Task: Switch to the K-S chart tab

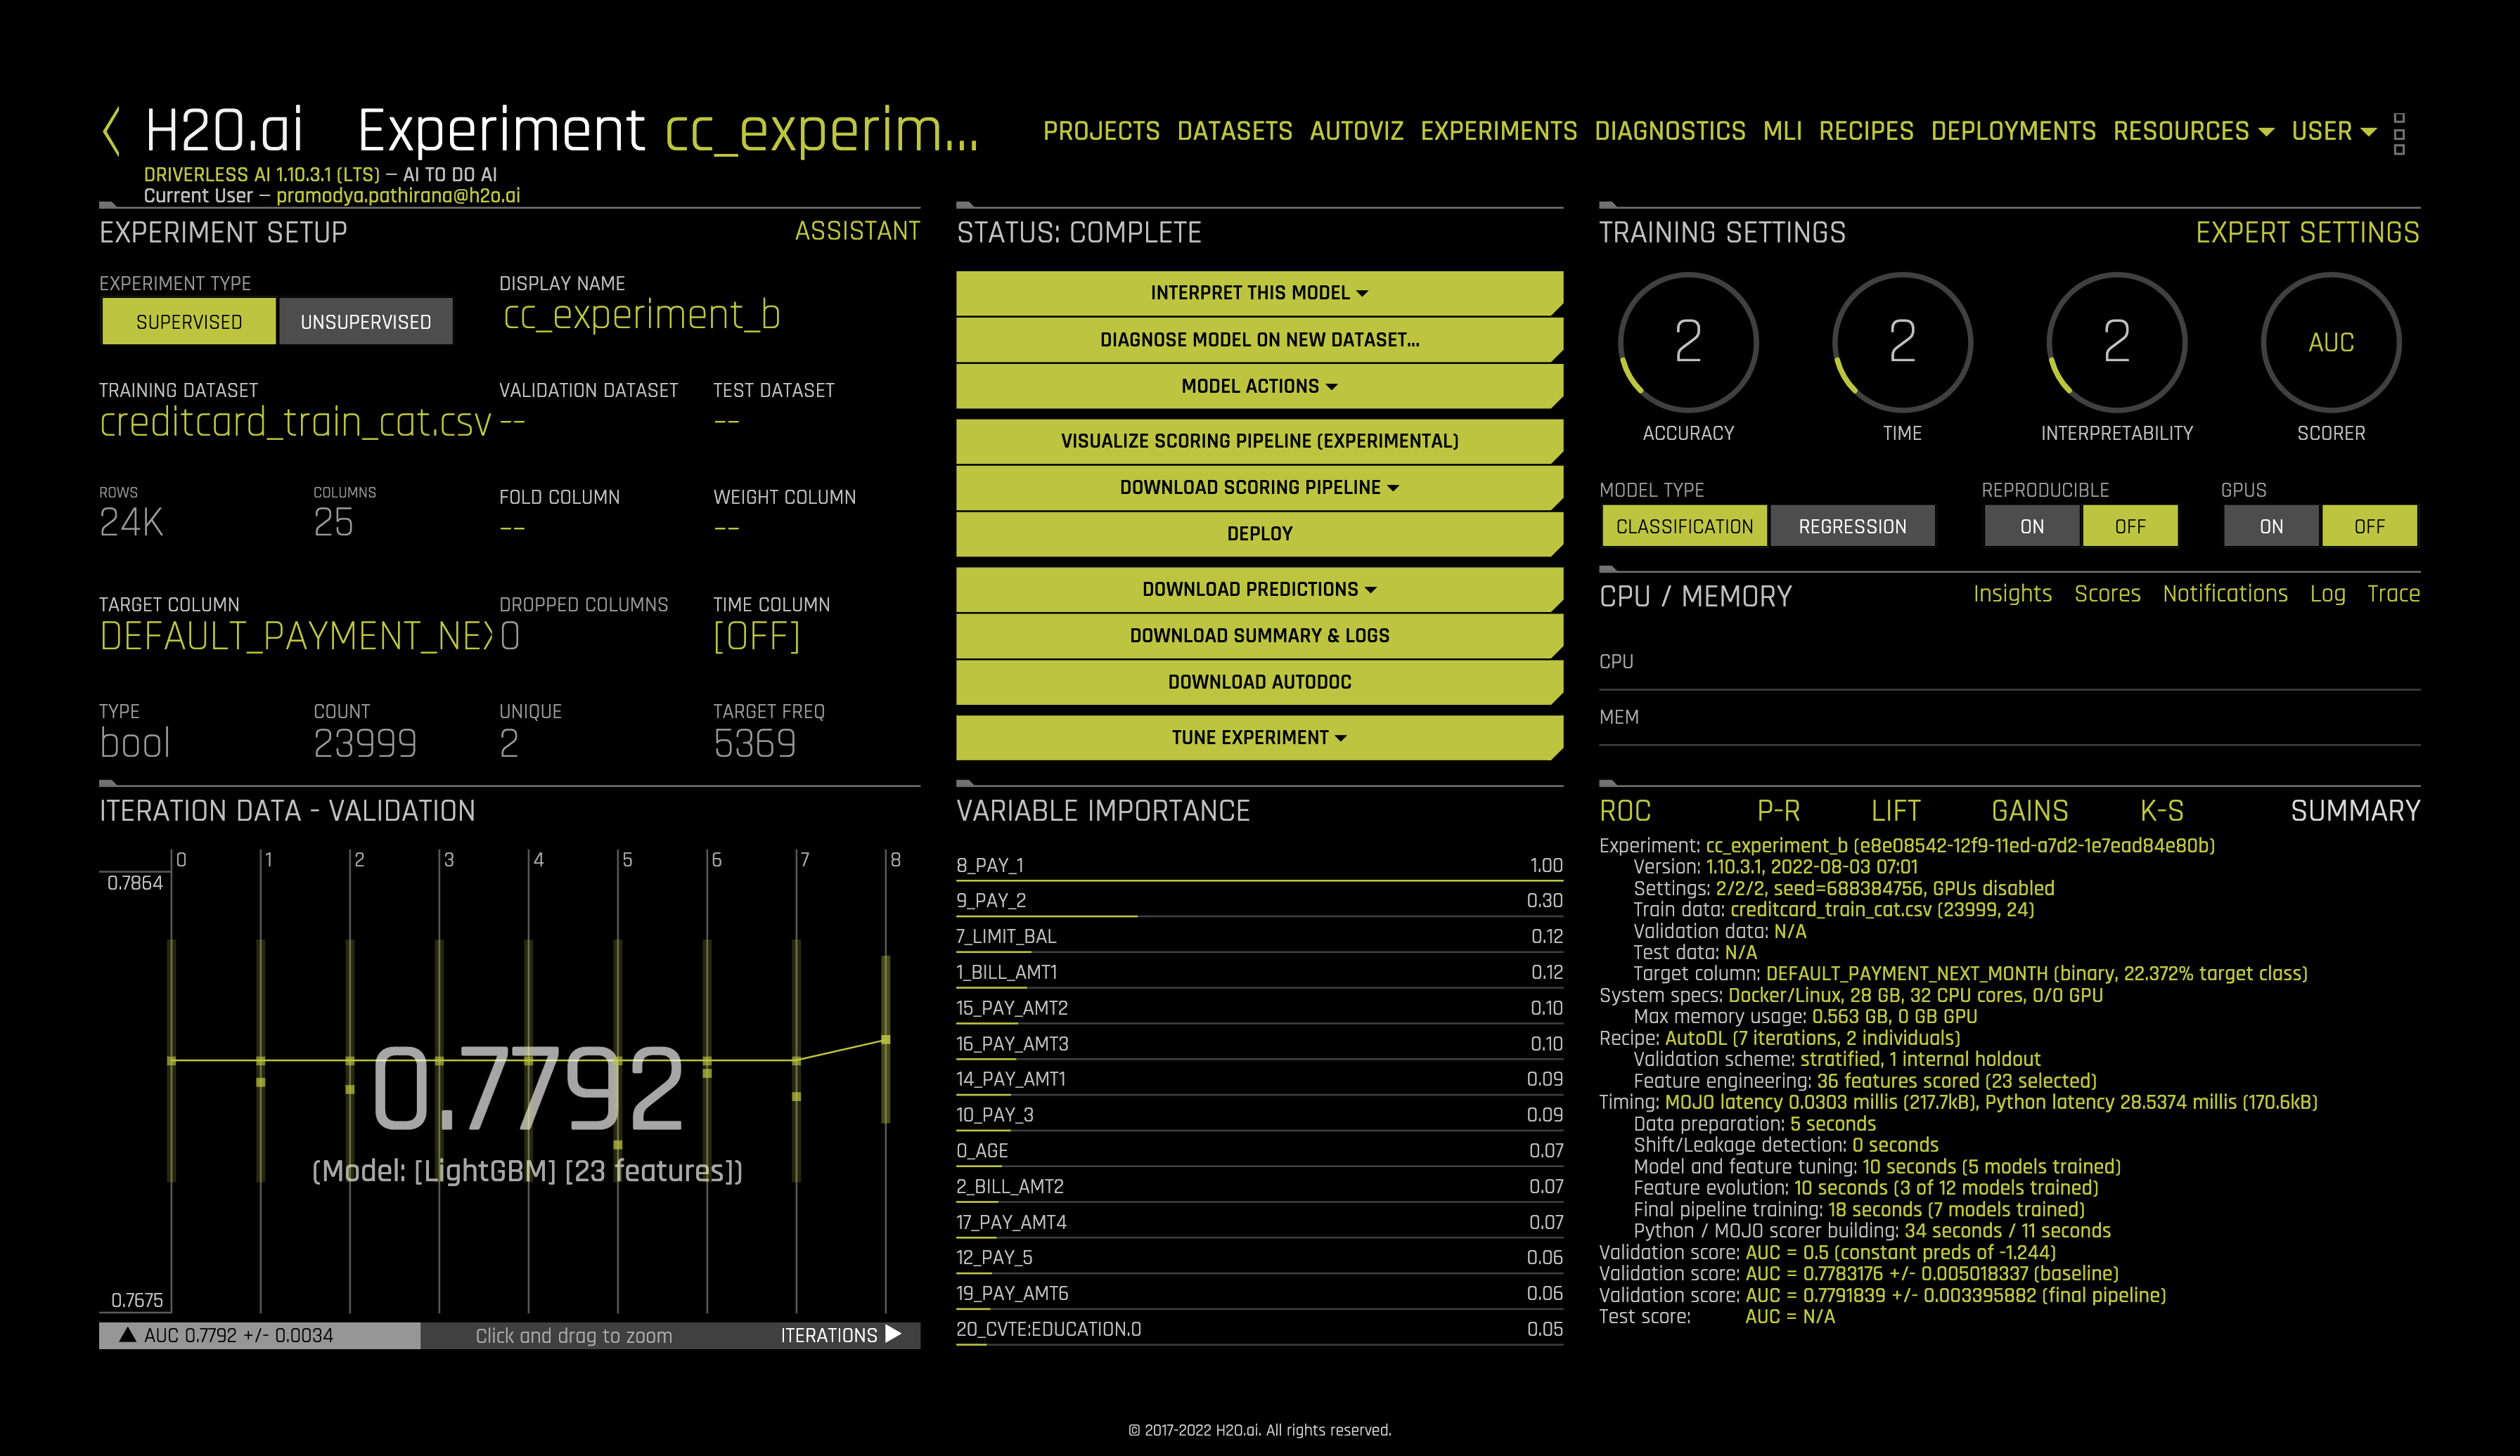Action: 2161,810
